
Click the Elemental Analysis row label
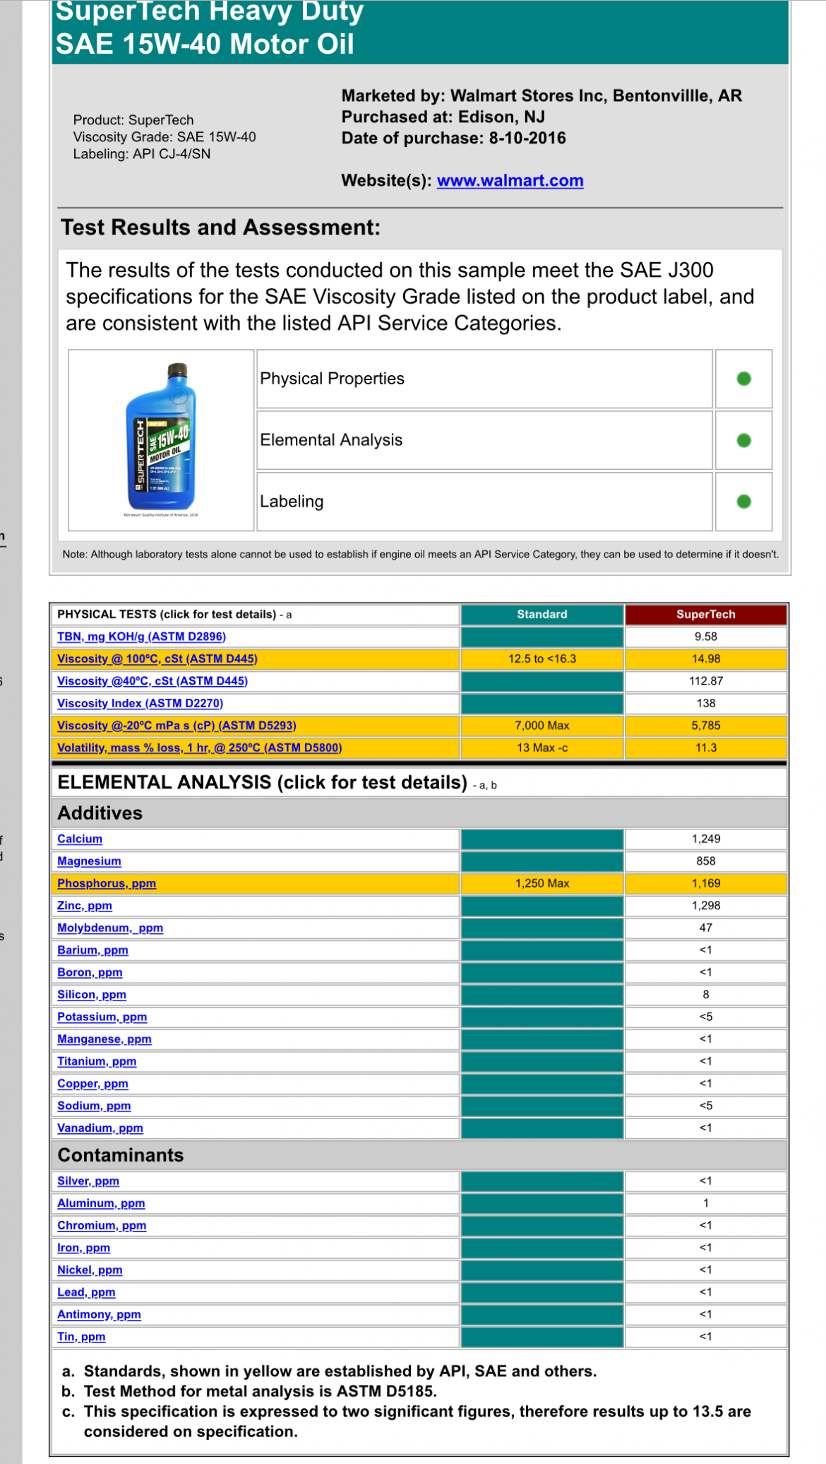[x=331, y=440]
